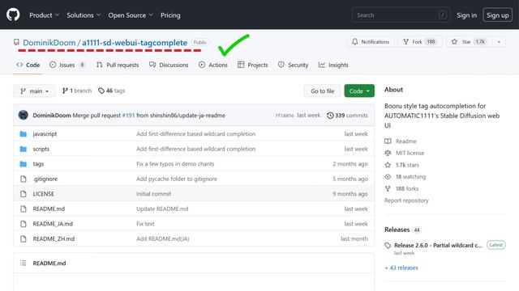Screen dimensions: 519x291
Task: Click the tag icon next to 46 tags
Action: (x=101, y=91)
